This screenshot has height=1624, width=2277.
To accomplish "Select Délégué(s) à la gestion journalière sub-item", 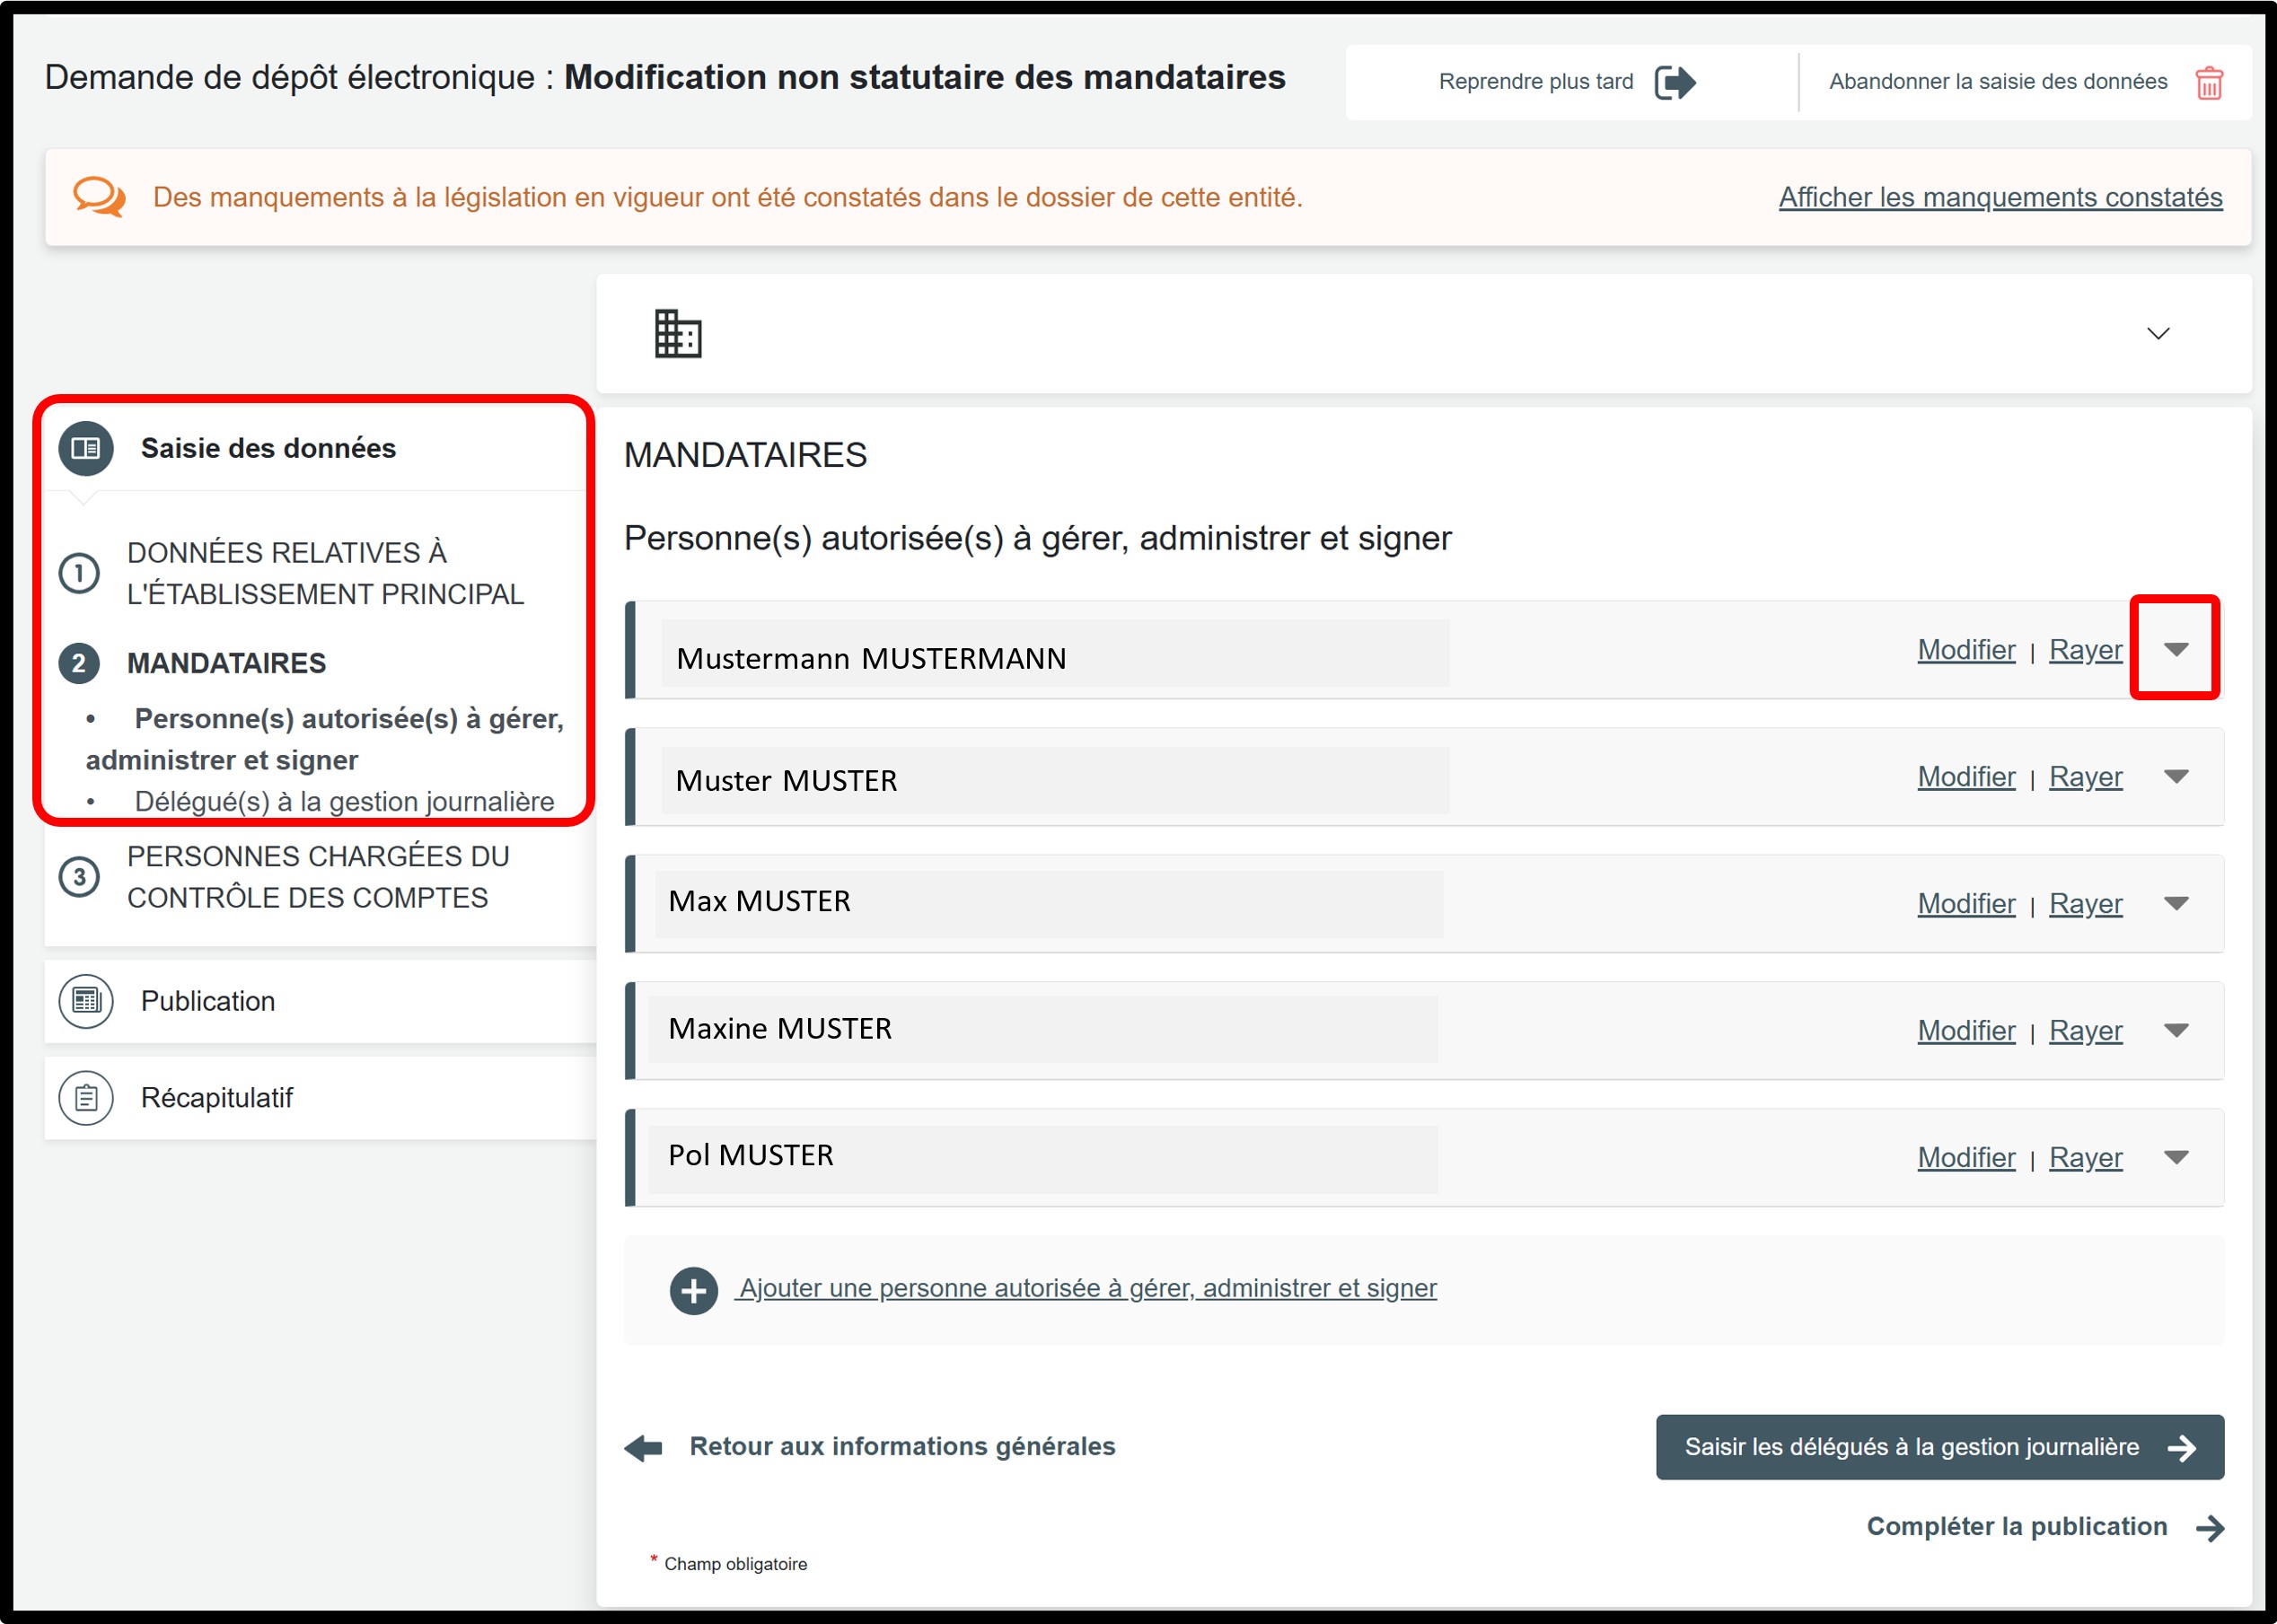I will (x=343, y=802).
